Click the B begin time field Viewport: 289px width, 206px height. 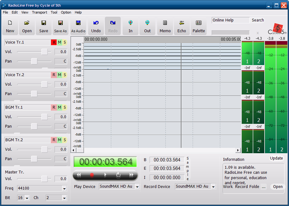click(167, 160)
